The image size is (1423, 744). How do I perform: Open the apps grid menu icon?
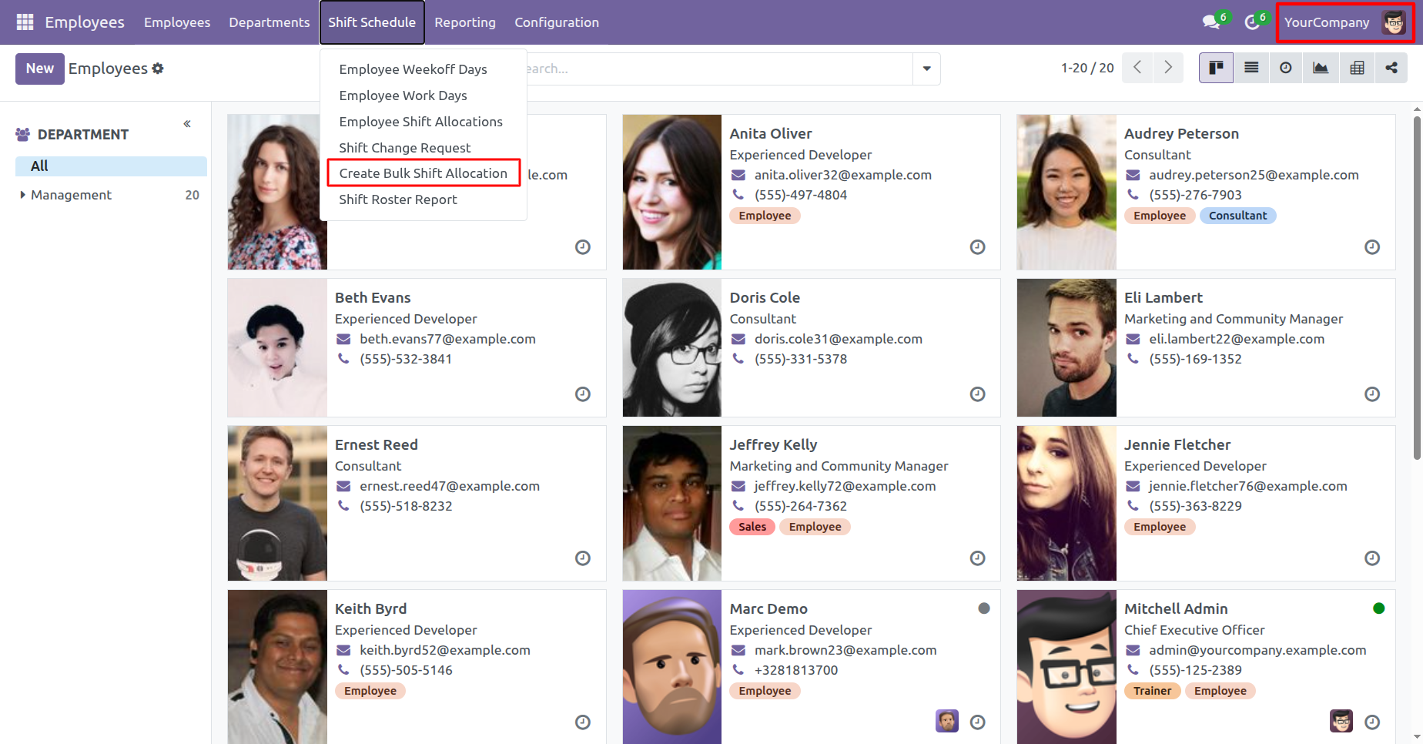tap(25, 22)
